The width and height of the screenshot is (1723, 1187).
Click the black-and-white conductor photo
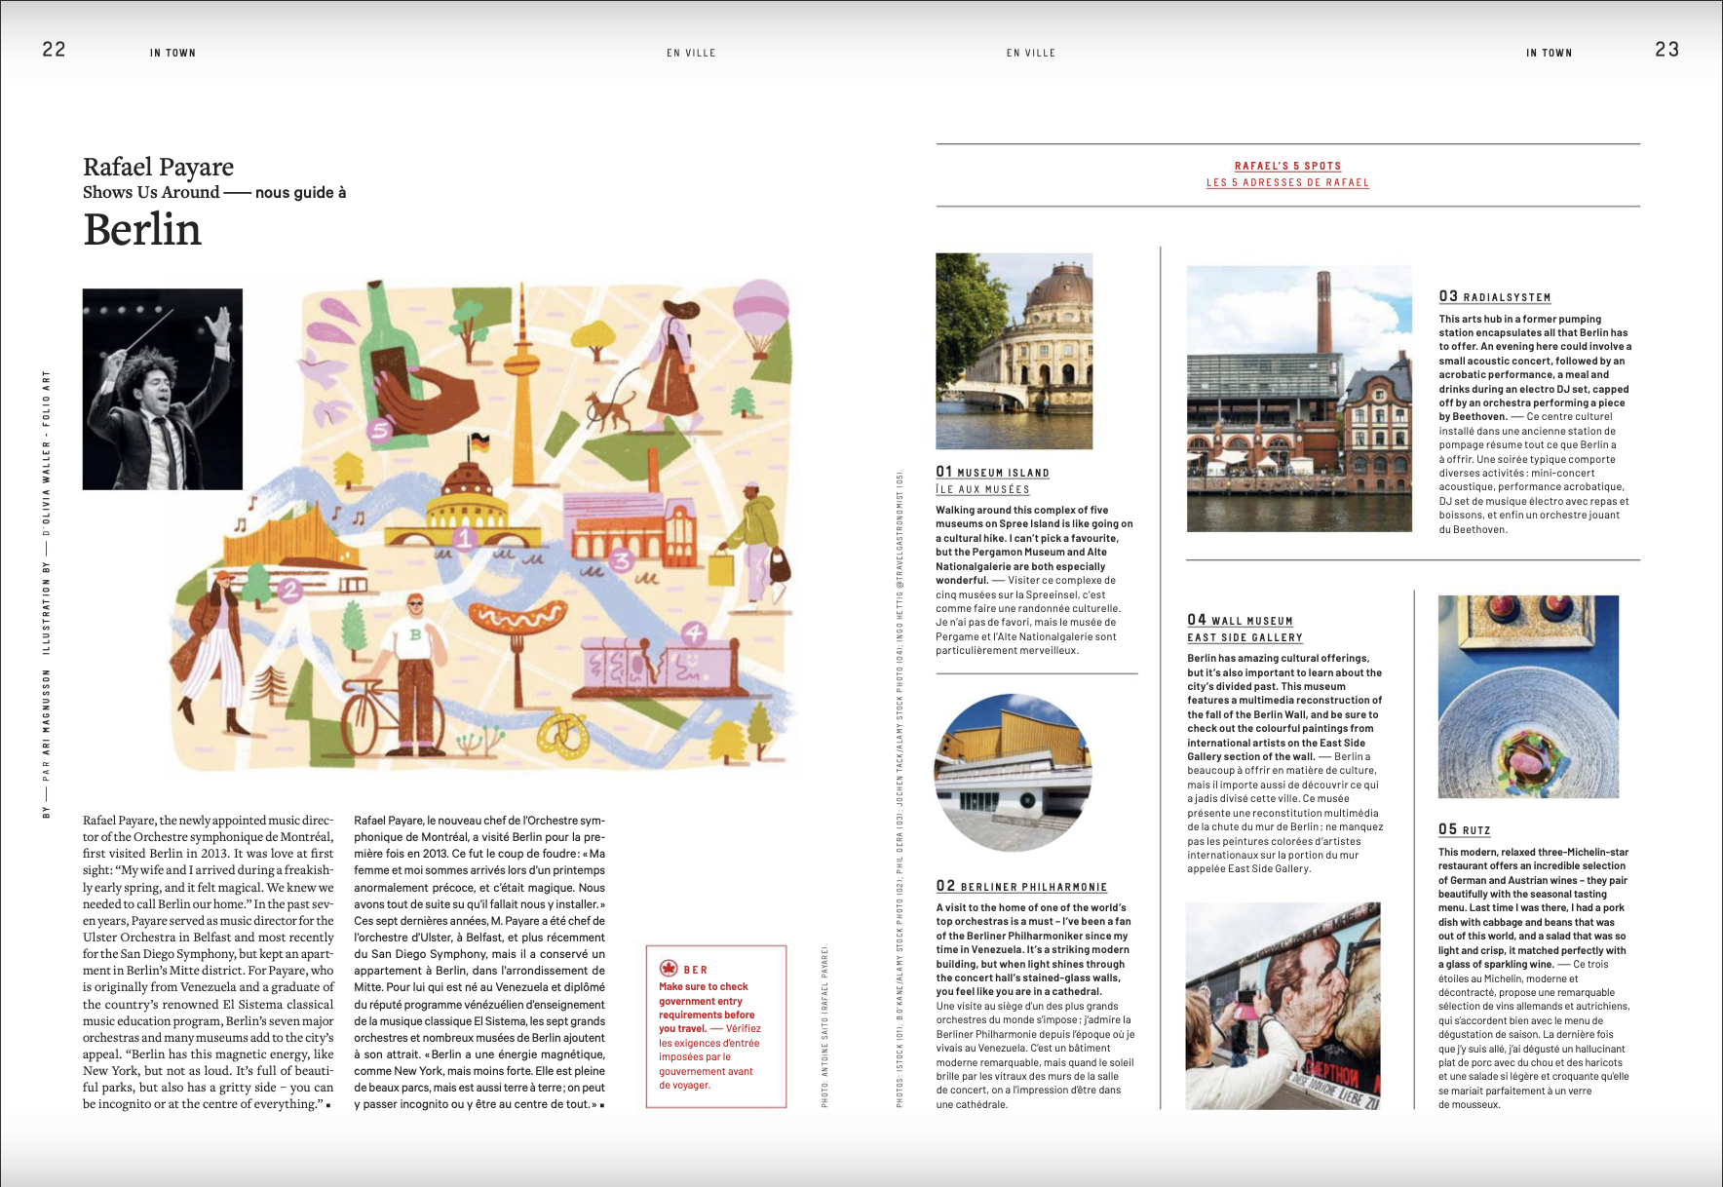tap(163, 389)
